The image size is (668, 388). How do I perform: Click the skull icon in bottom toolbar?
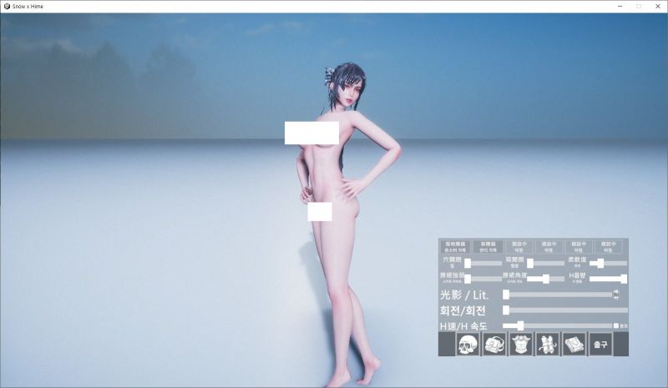click(x=468, y=344)
